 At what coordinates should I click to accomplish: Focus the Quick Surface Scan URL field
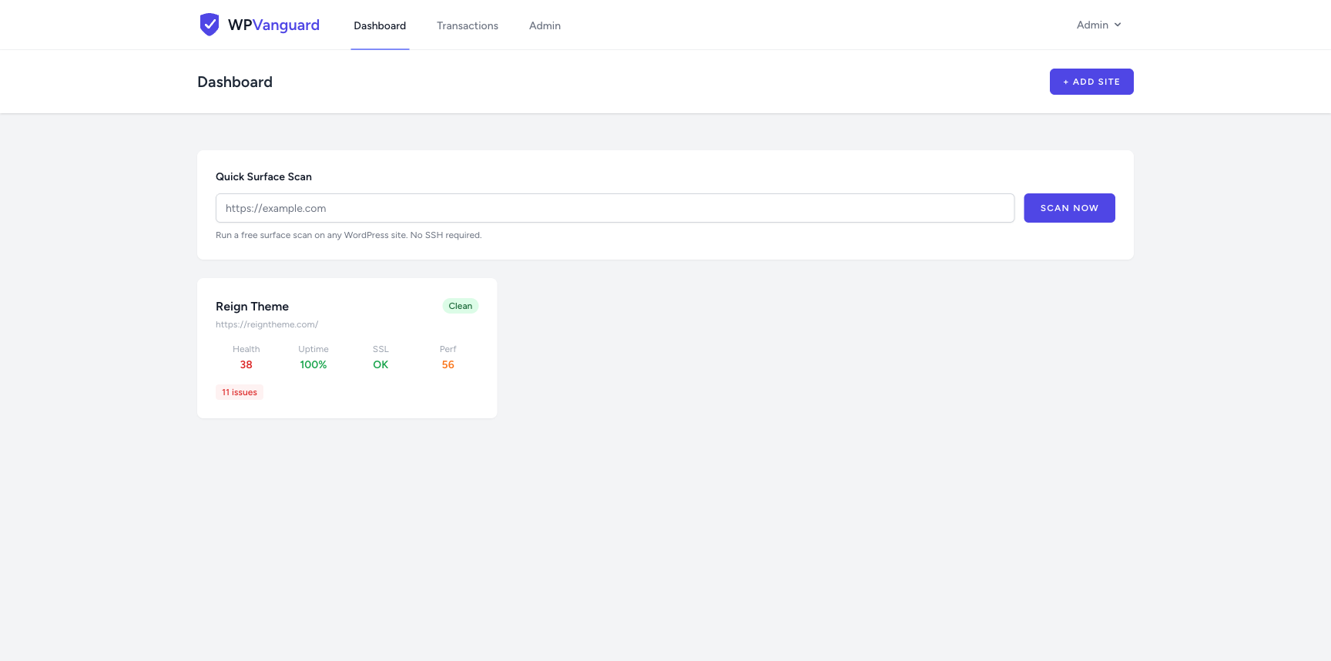615,208
